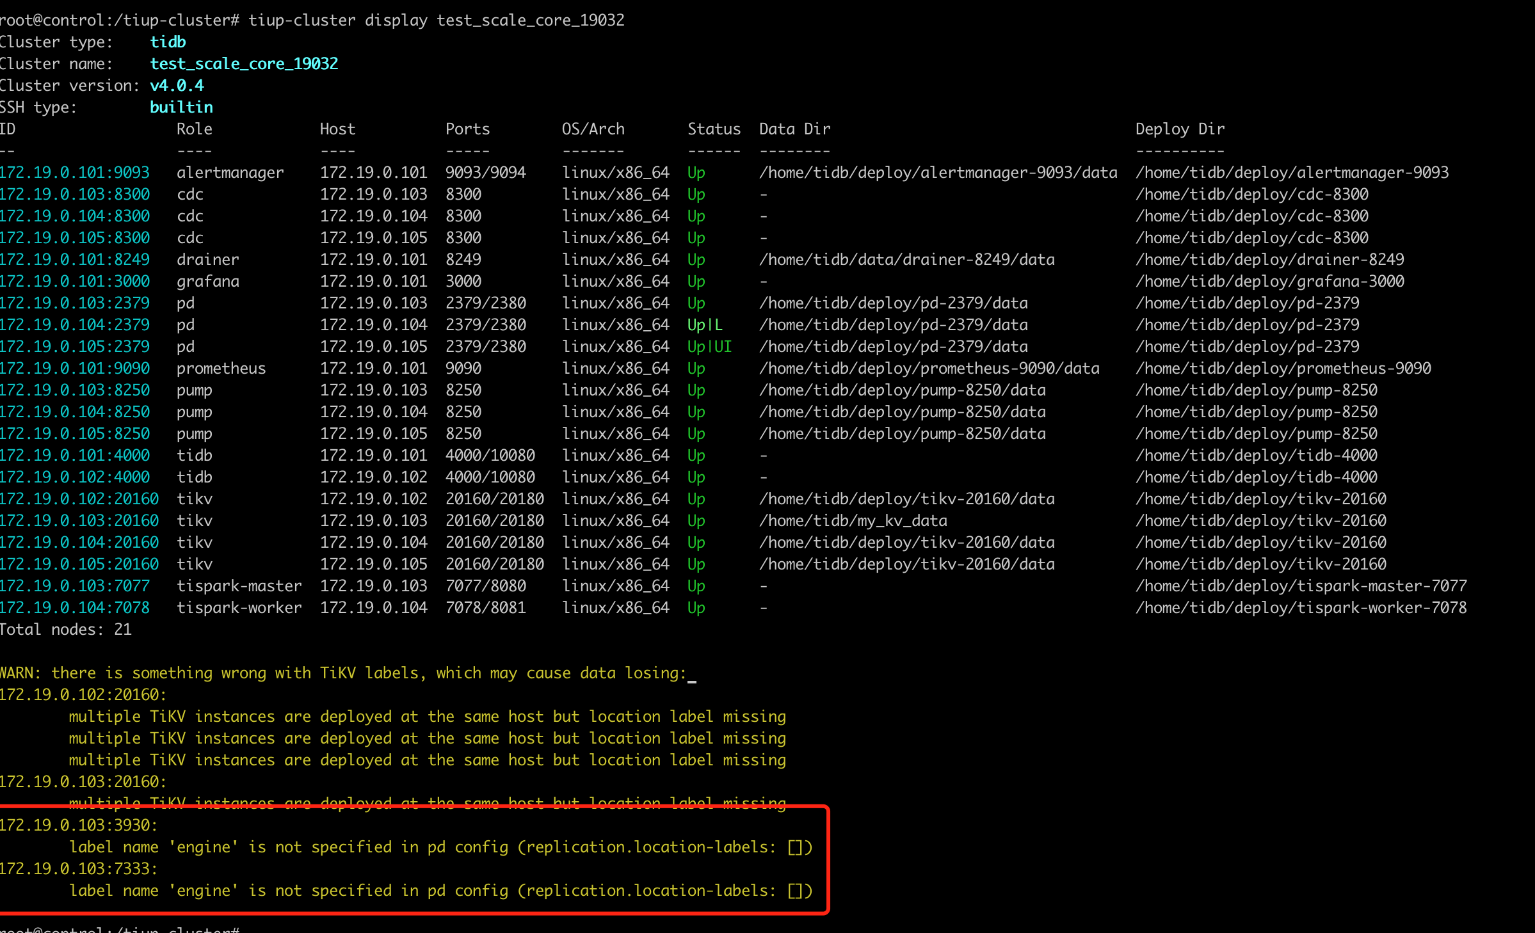Select data dir /home/tidb/deploy/alertmanager-9093/data
The height and width of the screenshot is (933, 1535).
pos(938,172)
